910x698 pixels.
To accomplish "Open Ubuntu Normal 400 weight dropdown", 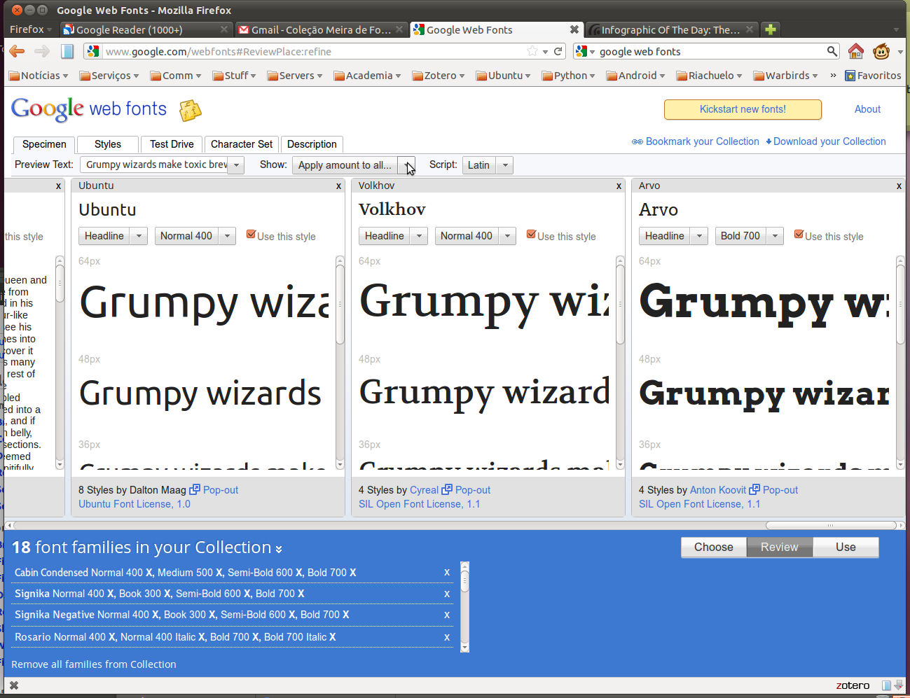I will click(x=227, y=236).
